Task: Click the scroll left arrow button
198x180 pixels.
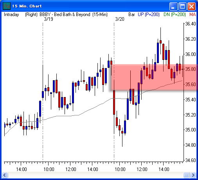Action: [5, 175]
